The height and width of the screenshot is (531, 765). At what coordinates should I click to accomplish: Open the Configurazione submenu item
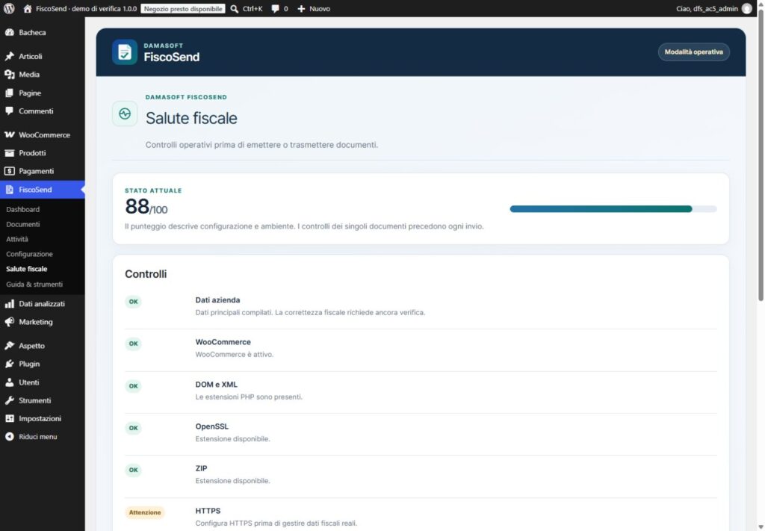29,254
